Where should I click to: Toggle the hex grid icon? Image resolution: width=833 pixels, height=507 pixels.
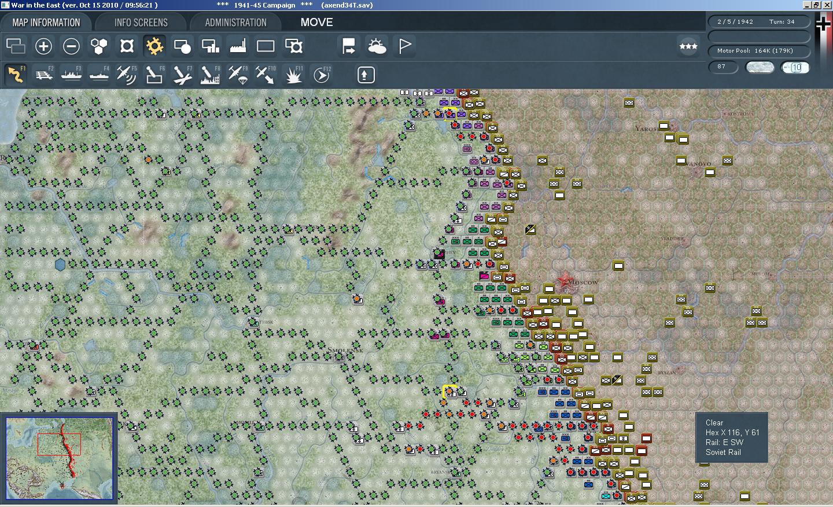pyautogui.click(x=99, y=46)
